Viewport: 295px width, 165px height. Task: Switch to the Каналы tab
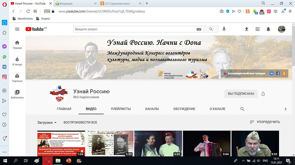coord(152,109)
